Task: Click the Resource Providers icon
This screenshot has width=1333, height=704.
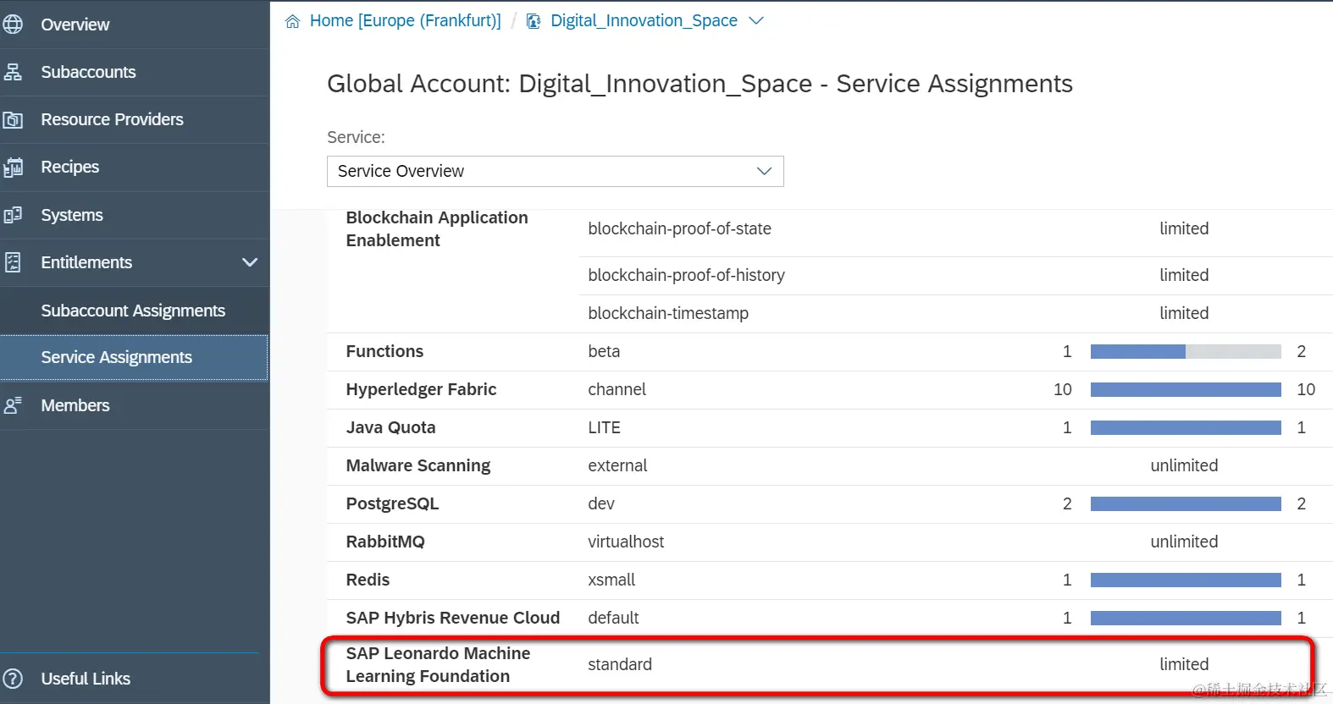Action: 13,120
